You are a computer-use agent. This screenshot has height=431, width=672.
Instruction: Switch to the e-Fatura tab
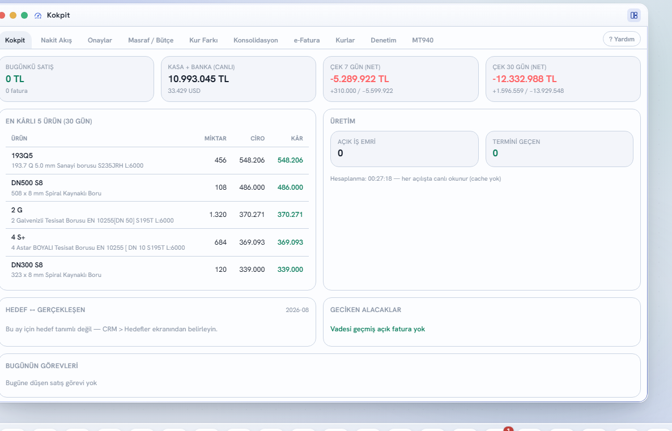(307, 40)
